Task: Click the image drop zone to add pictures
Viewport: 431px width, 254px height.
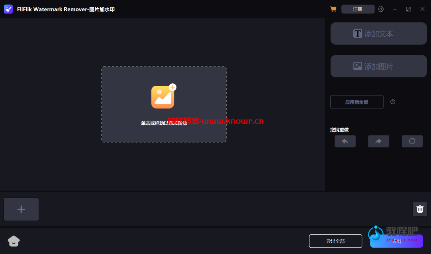Action: 164,104
